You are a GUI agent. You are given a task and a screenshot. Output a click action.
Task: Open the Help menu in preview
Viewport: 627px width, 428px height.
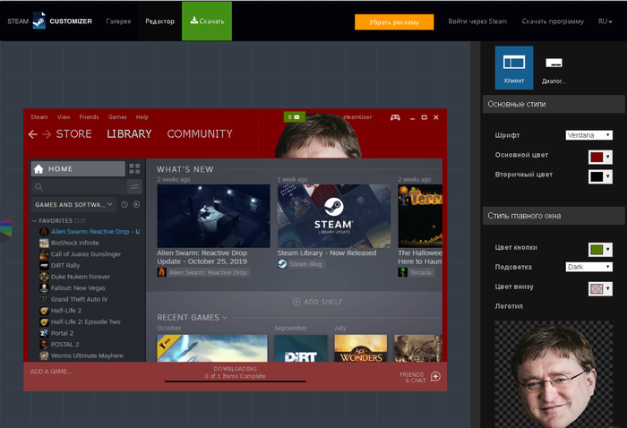pyautogui.click(x=142, y=117)
